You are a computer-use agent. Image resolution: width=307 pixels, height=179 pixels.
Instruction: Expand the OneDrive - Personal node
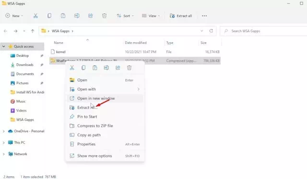3,131
